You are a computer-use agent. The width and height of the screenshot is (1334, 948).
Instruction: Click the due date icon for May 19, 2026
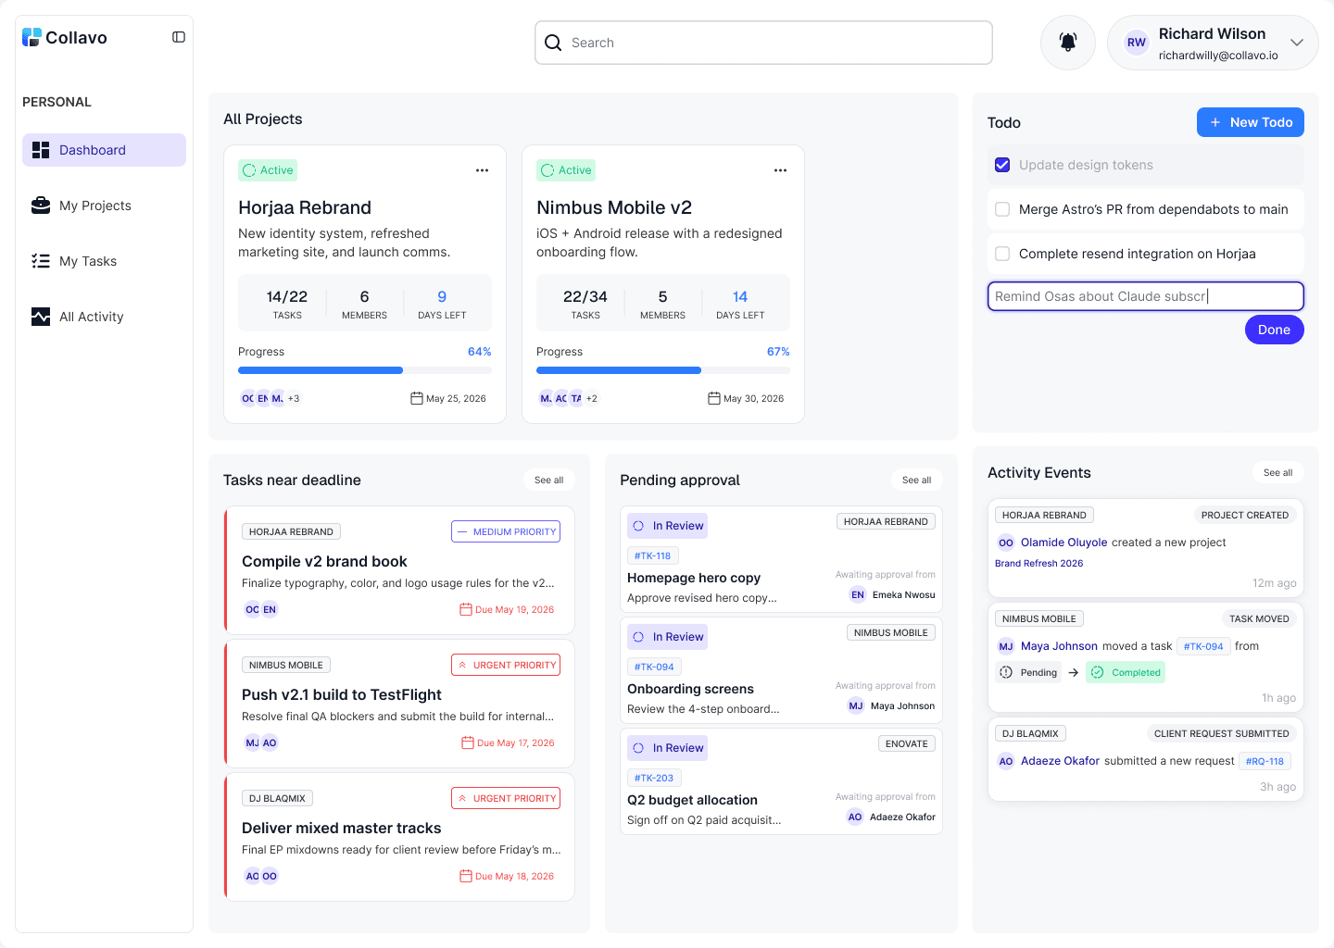point(466,609)
